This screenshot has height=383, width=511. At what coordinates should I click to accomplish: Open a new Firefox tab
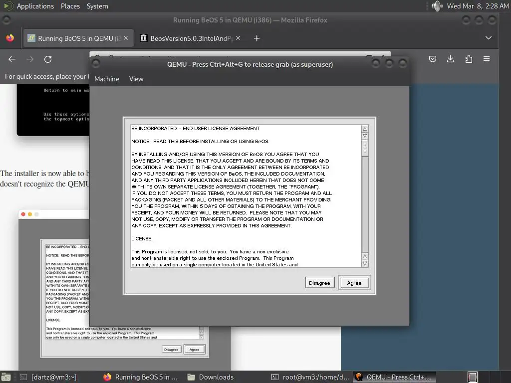[x=256, y=38]
